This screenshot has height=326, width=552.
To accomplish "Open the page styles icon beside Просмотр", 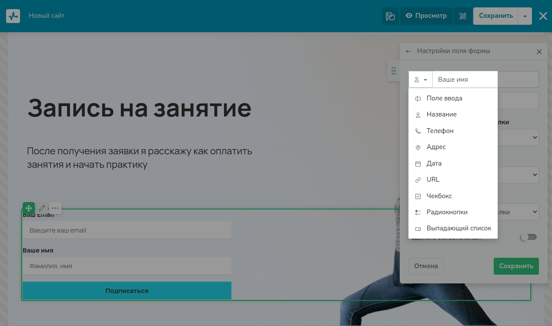I will pyautogui.click(x=390, y=16).
